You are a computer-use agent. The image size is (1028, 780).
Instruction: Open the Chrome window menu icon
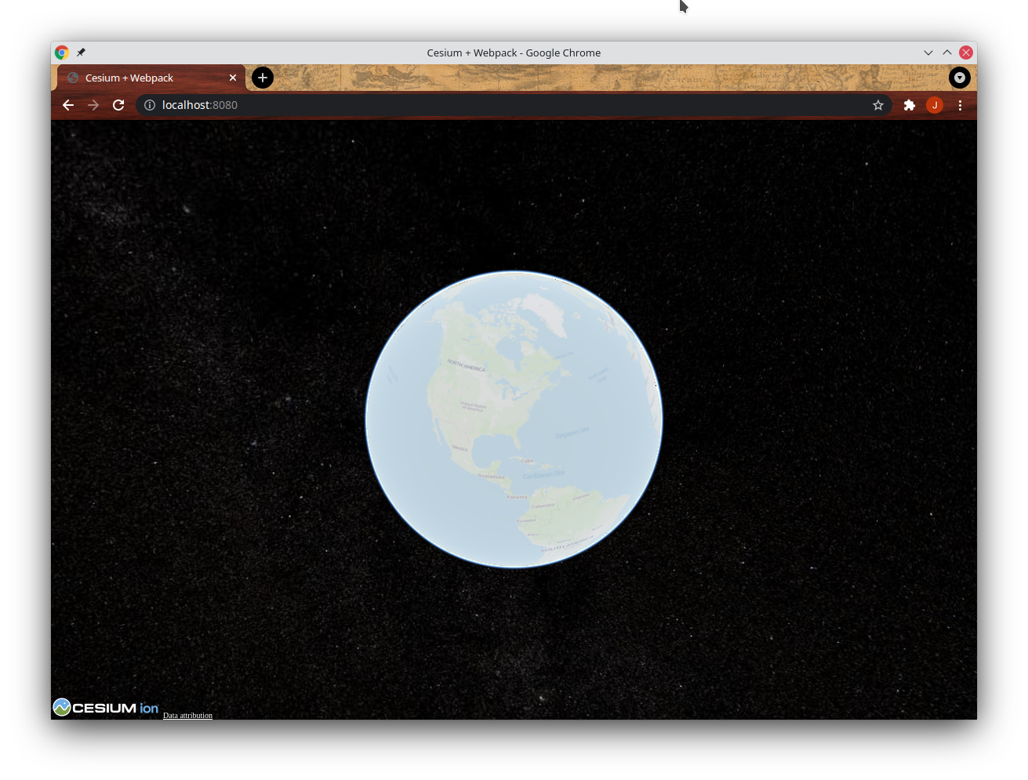click(62, 53)
